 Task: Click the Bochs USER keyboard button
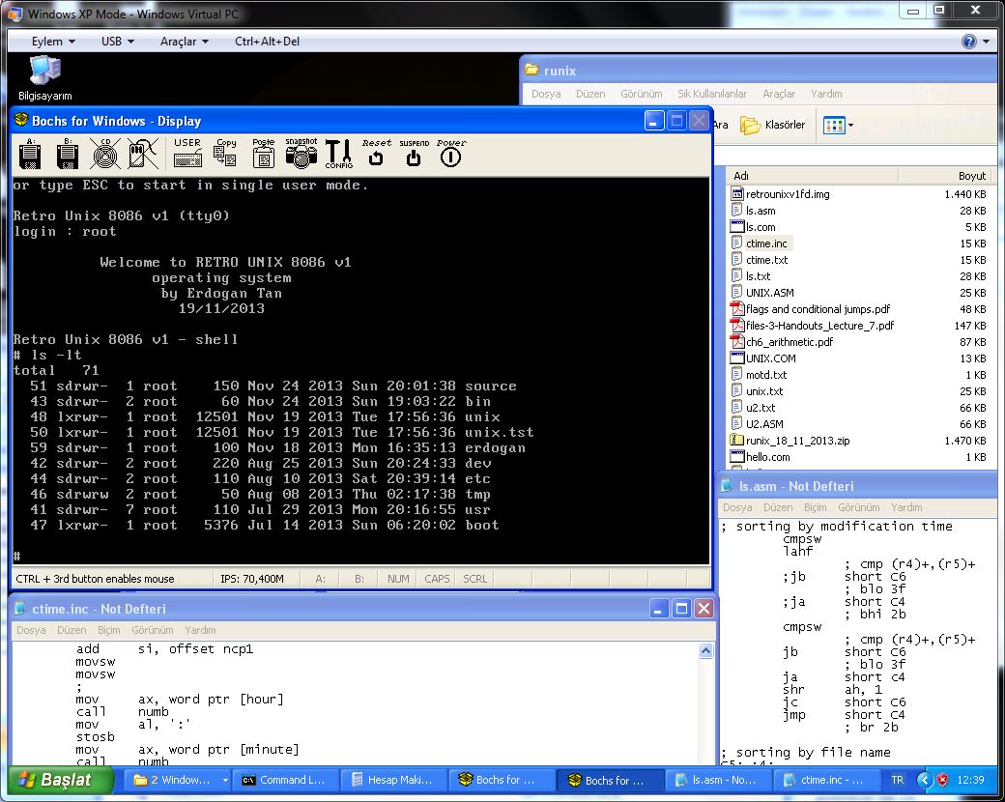pos(187,154)
